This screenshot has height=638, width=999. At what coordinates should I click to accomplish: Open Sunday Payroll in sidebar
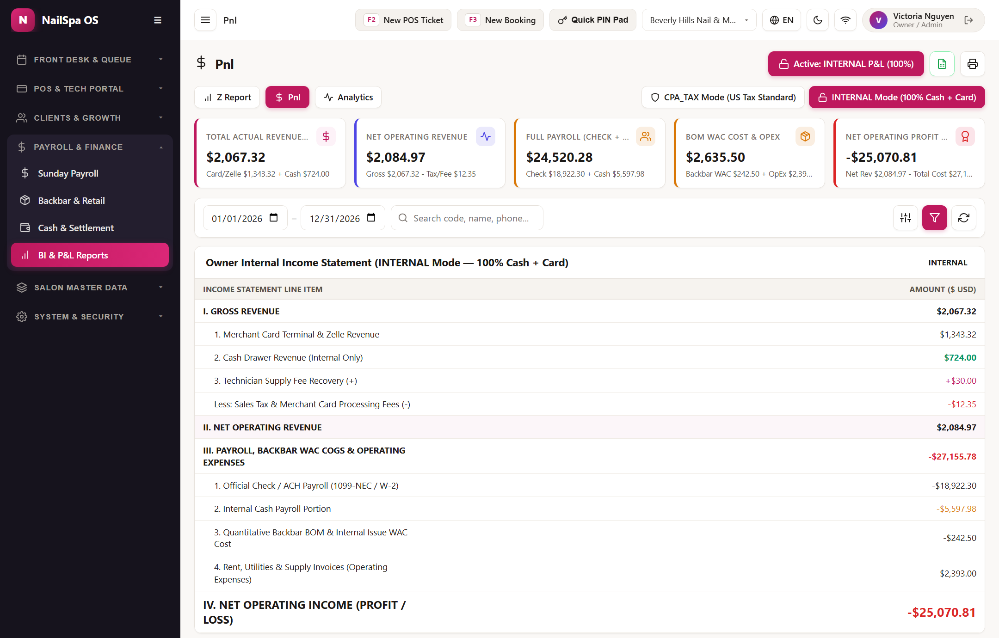[90, 173]
